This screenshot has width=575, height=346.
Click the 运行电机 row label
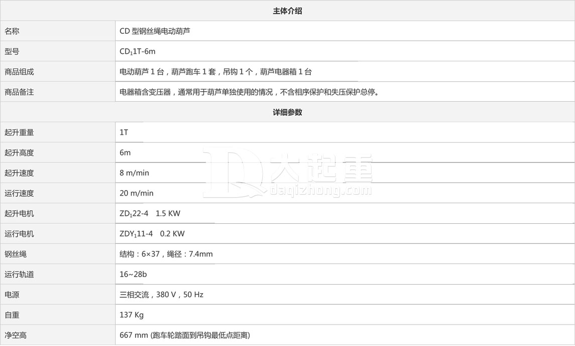19,234
